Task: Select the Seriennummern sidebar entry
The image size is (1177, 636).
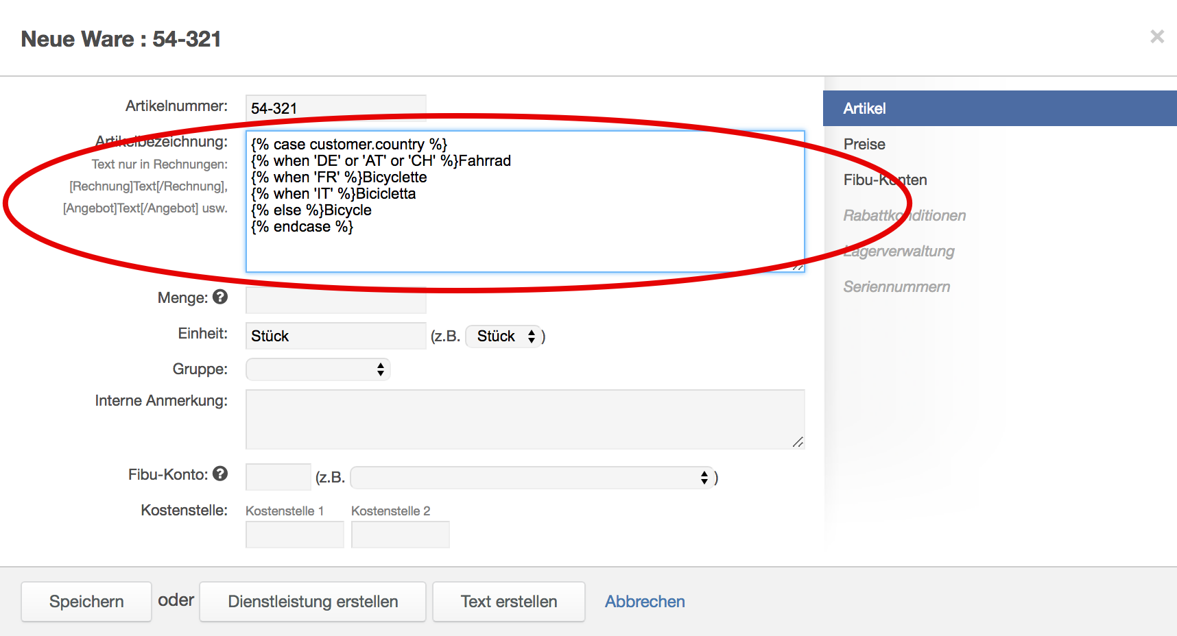Action: (896, 287)
